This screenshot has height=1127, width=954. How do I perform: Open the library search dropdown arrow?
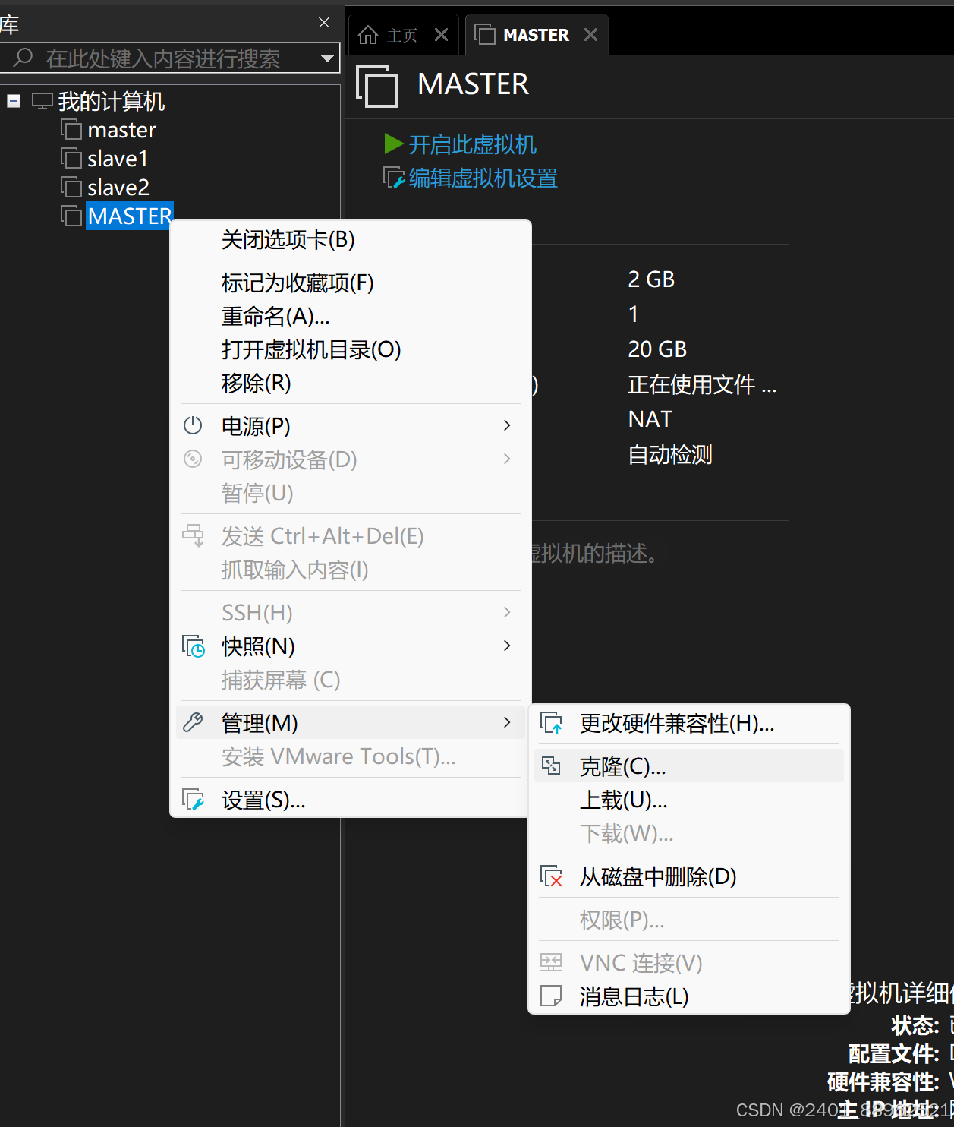point(327,58)
